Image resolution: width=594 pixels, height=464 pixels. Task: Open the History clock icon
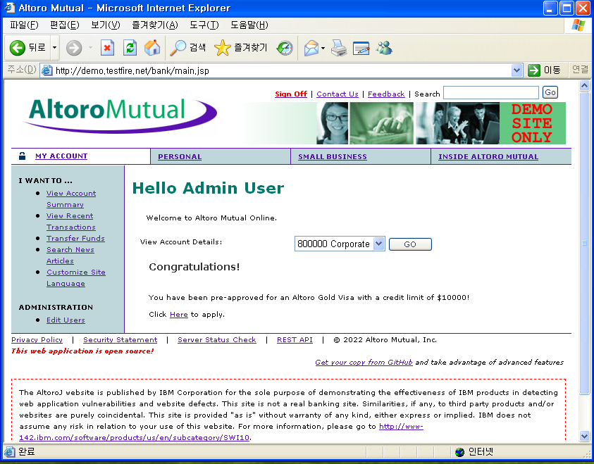[x=285, y=48]
